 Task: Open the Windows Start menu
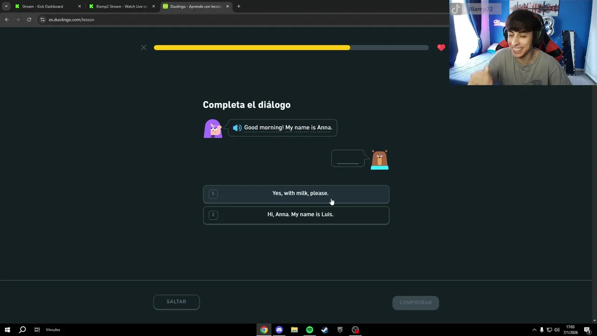[7, 330]
